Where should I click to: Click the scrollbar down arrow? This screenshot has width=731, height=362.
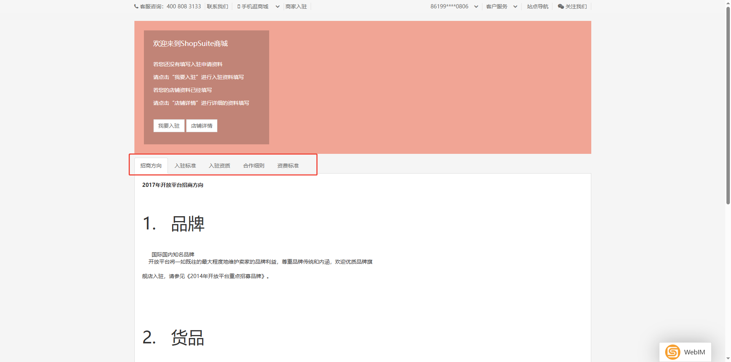point(728,359)
